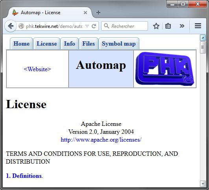
Task: Open the Firefox hamburger menu
Action: coord(198,26)
